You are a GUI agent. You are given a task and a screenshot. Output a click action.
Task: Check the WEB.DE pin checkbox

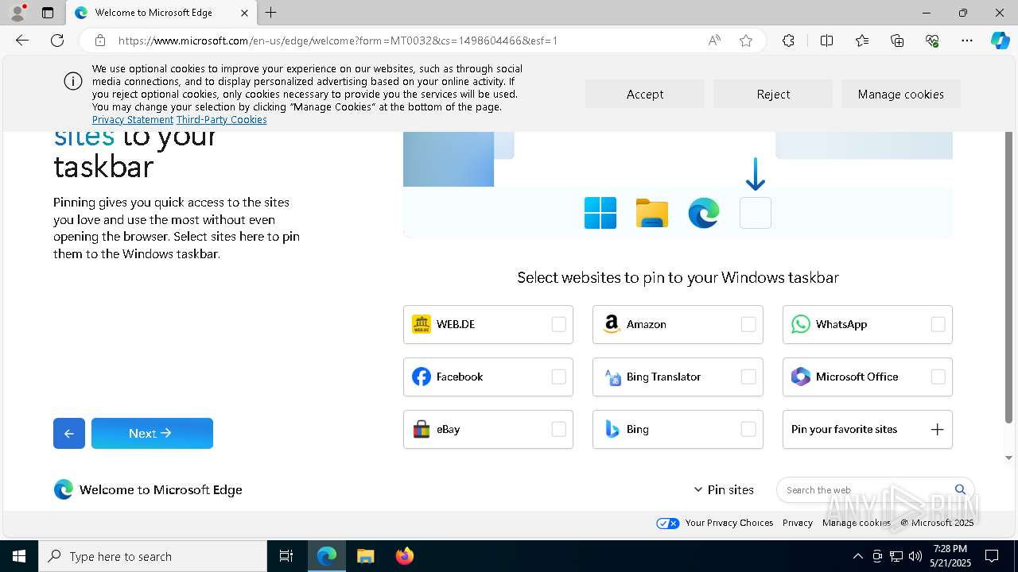pyautogui.click(x=559, y=324)
